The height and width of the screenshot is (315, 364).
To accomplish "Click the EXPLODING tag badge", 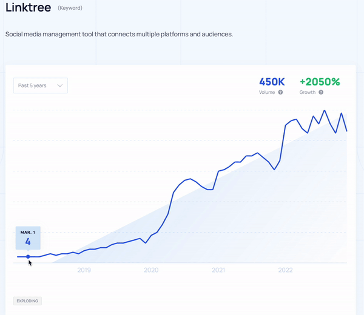I will pyautogui.click(x=27, y=301).
